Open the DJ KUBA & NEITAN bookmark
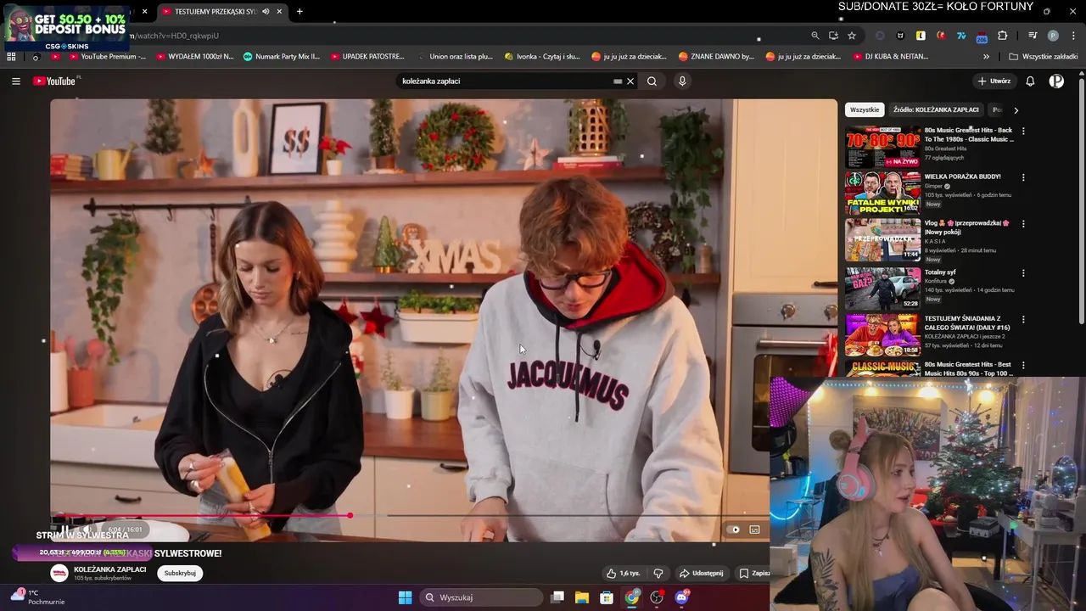The image size is (1086, 611). point(890,57)
